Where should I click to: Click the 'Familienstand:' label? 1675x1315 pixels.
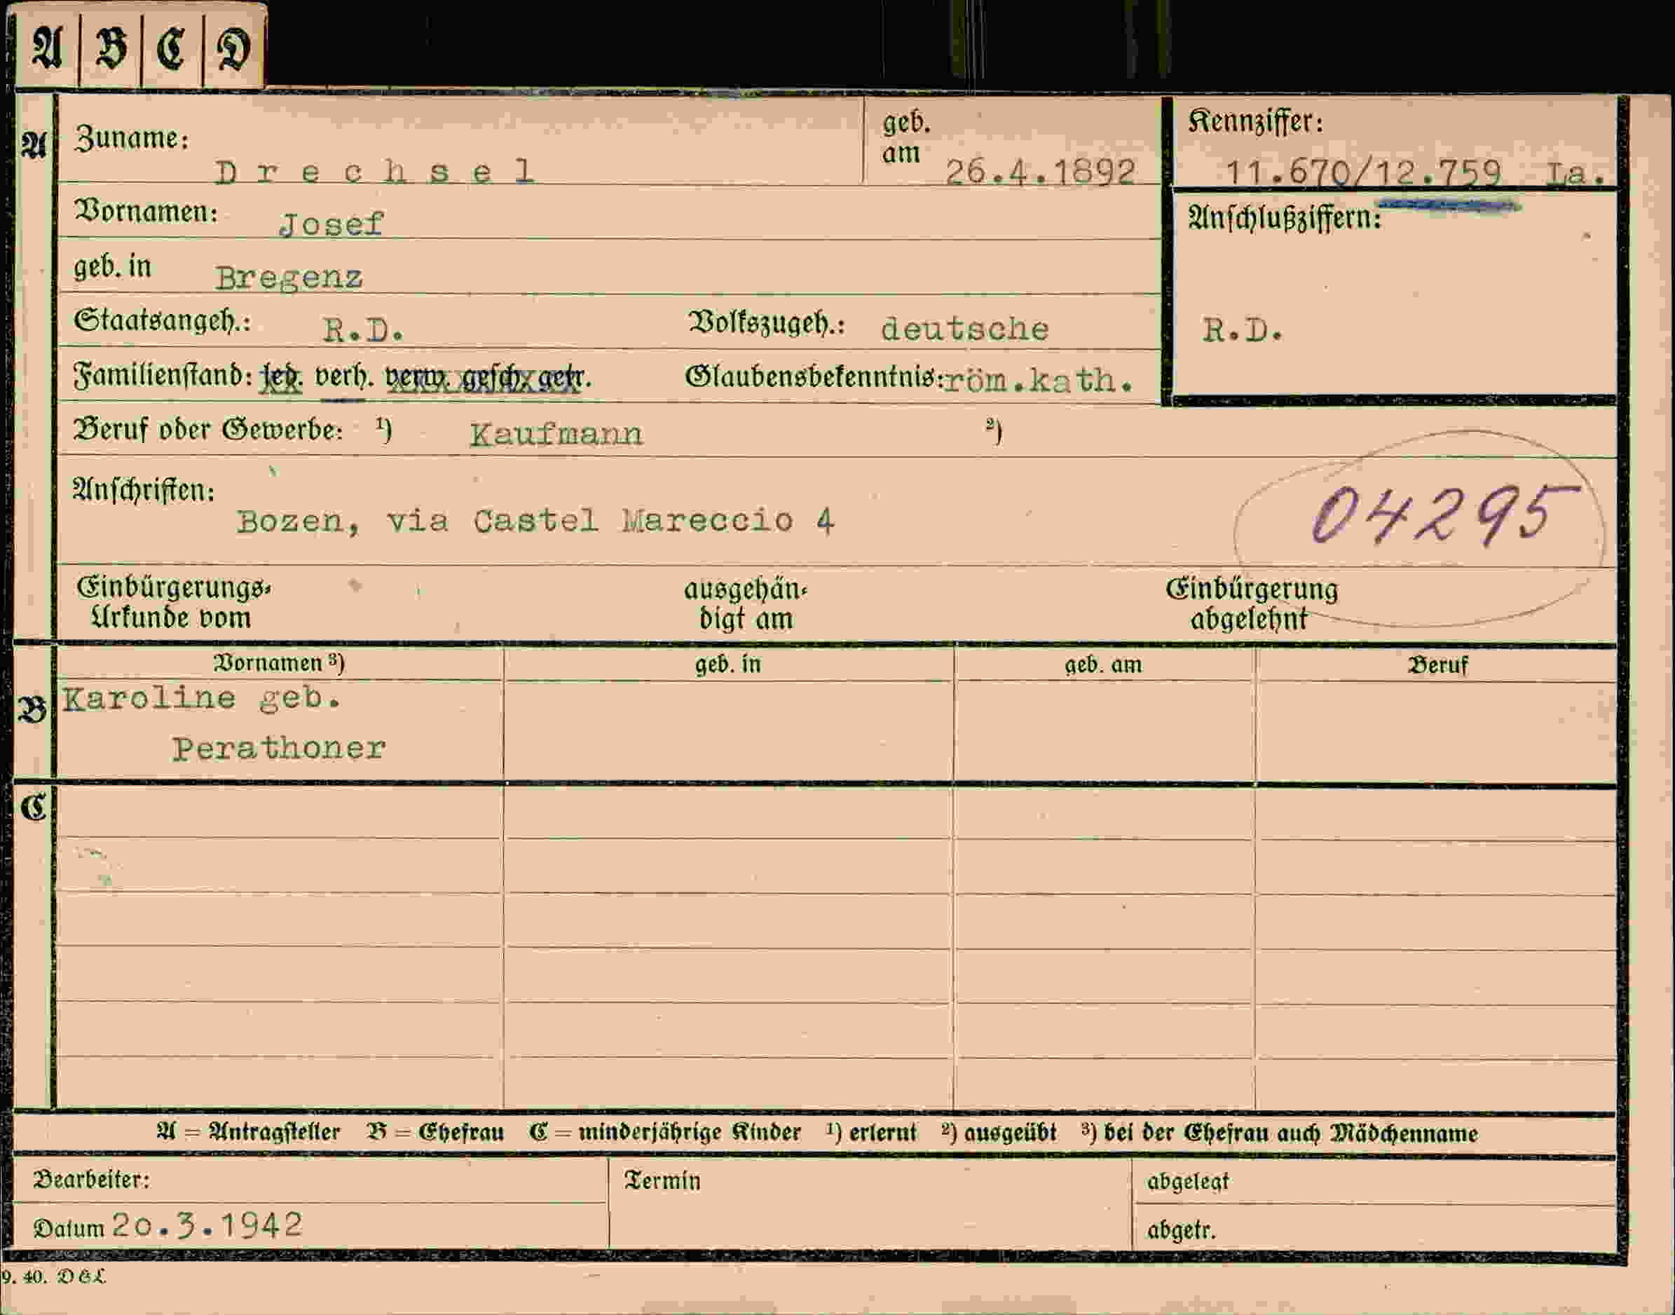point(163,376)
